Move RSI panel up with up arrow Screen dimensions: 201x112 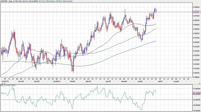[x=2, y=84]
